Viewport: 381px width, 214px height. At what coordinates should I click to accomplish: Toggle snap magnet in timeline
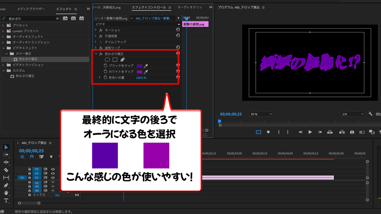pos(32,157)
